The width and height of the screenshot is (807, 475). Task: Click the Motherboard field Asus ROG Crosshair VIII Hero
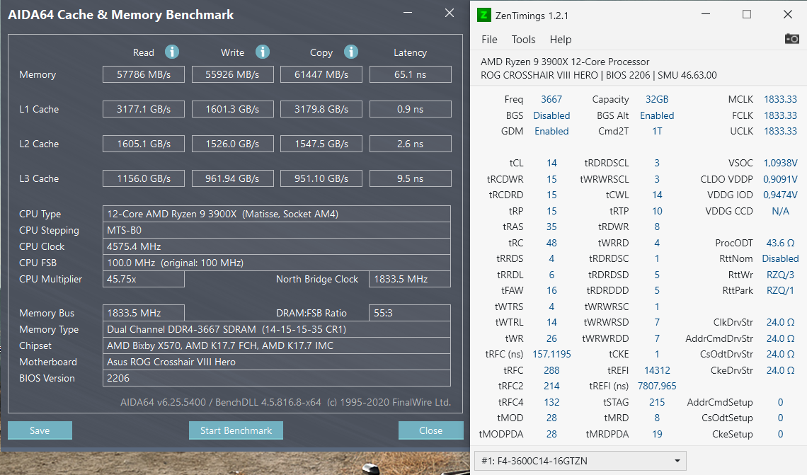(x=276, y=362)
